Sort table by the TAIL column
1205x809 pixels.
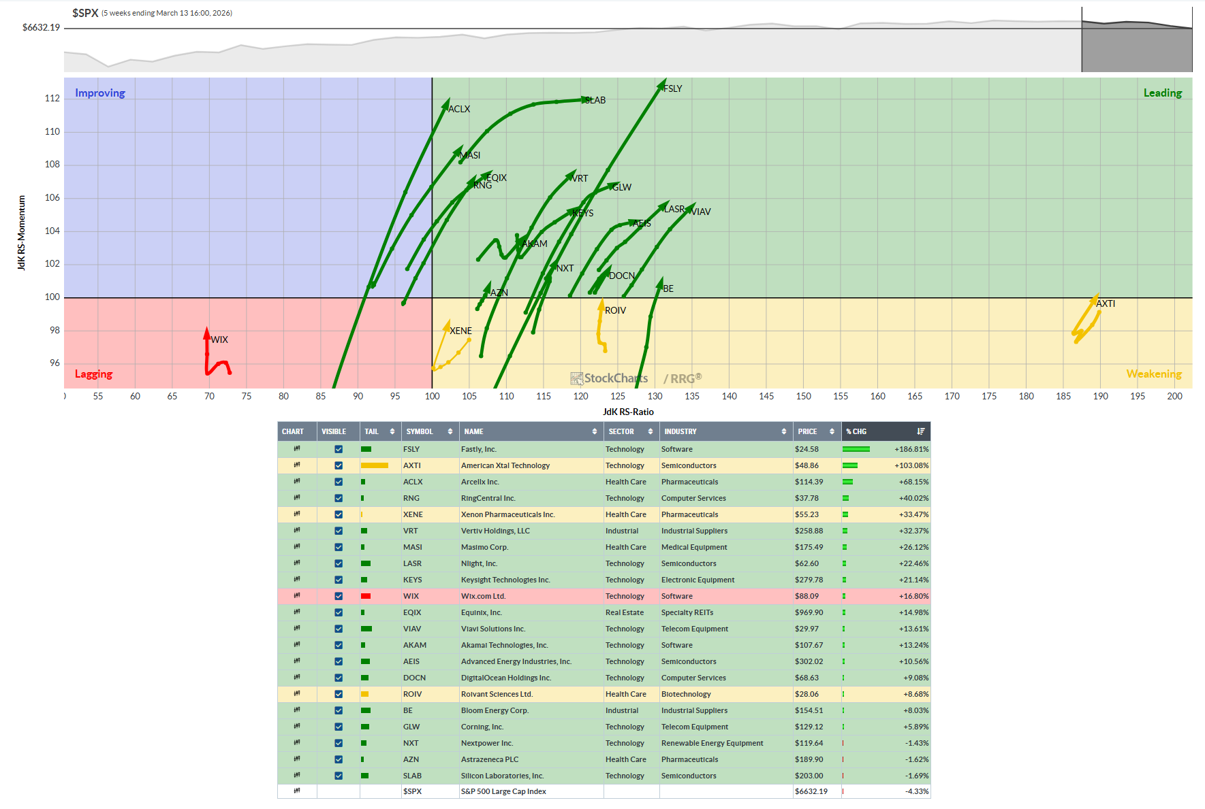380,431
